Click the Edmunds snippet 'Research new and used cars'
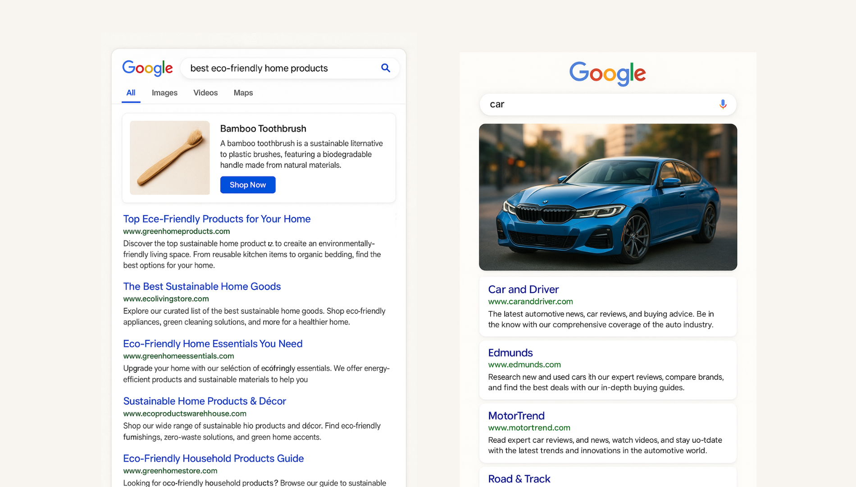This screenshot has height=487, width=856. pos(606,382)
